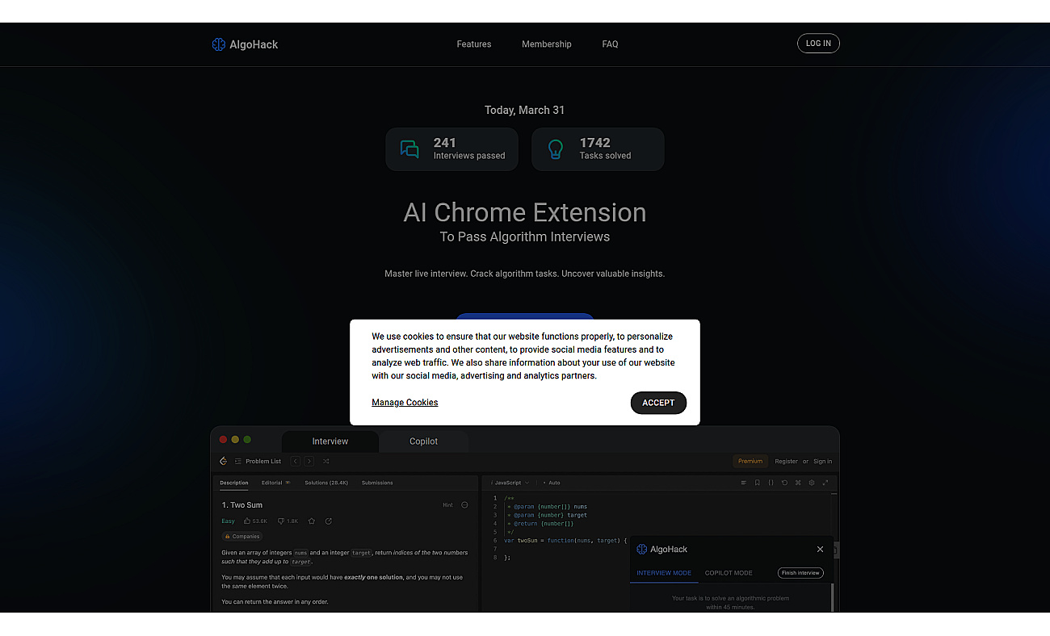The height and width of the screenshot is (636, 1050).
Task: Open the Membership page
Action: point(547,44)
